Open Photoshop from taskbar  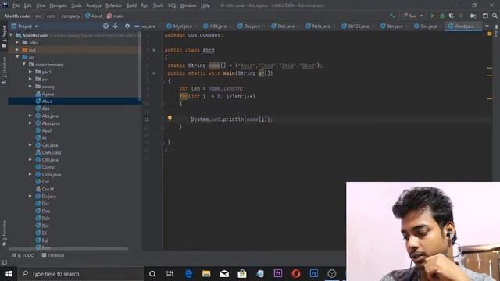313,274
